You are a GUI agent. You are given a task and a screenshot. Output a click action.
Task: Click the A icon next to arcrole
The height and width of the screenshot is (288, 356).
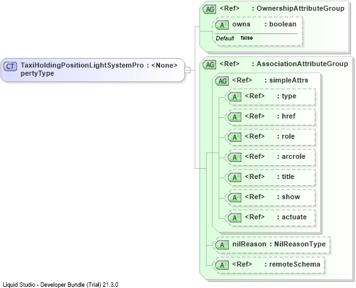pos(234,158)
